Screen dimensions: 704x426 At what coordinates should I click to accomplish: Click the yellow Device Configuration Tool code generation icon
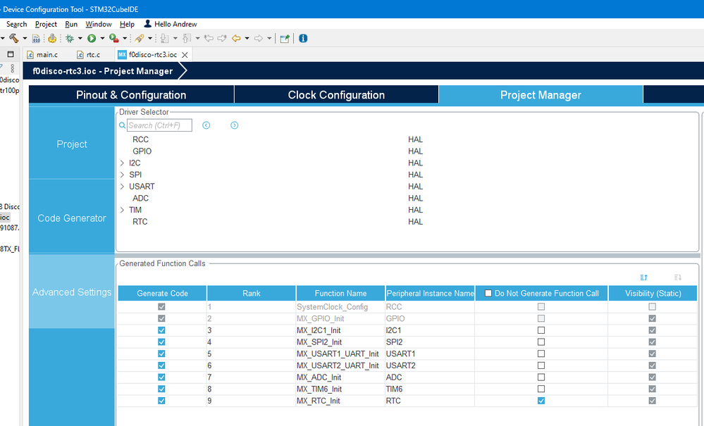52,39
